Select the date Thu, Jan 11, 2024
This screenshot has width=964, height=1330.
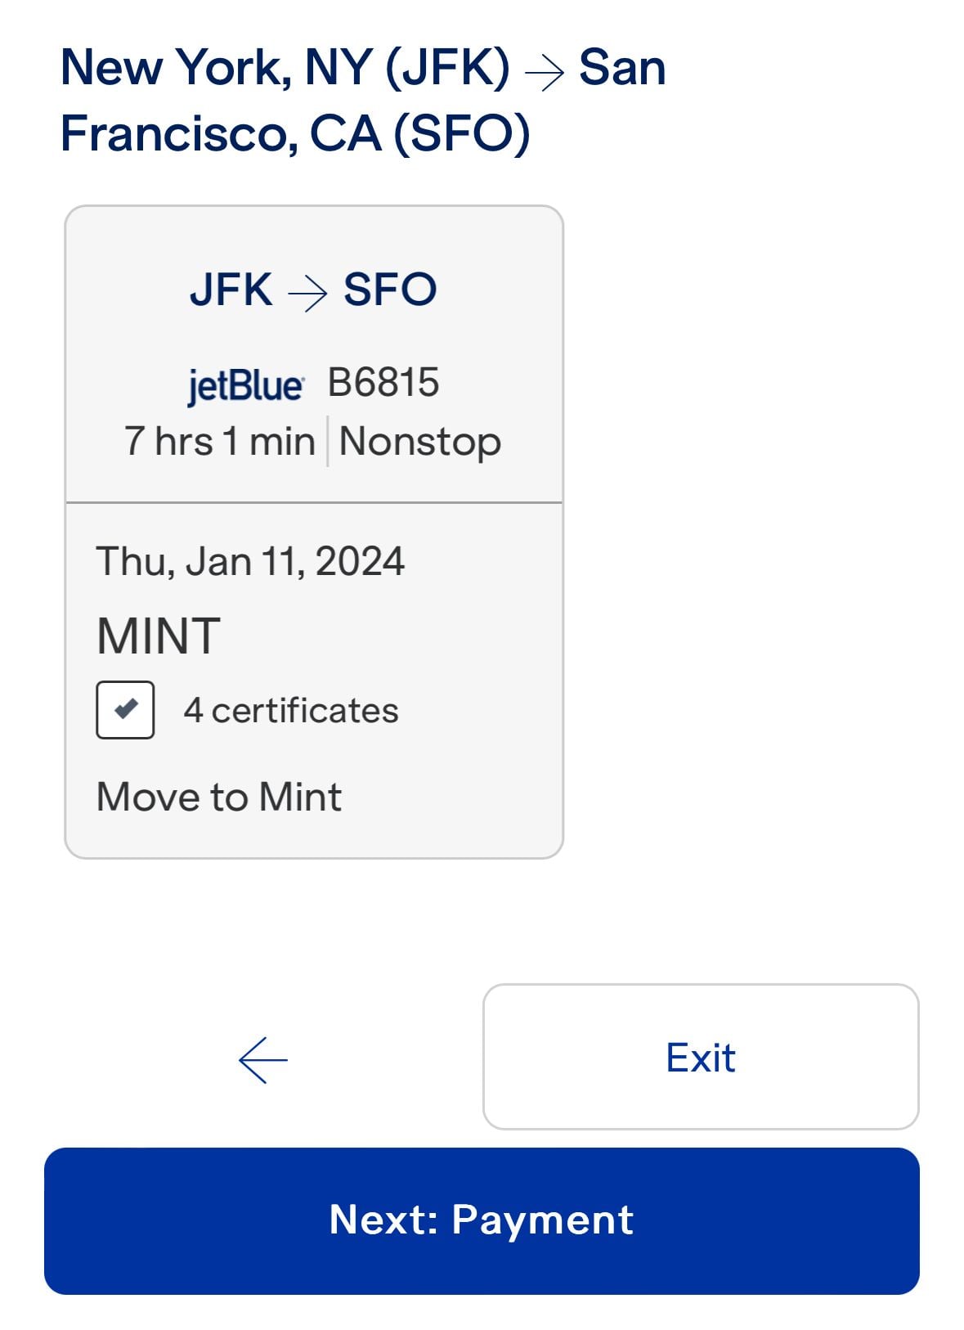[x=250, y=561]
